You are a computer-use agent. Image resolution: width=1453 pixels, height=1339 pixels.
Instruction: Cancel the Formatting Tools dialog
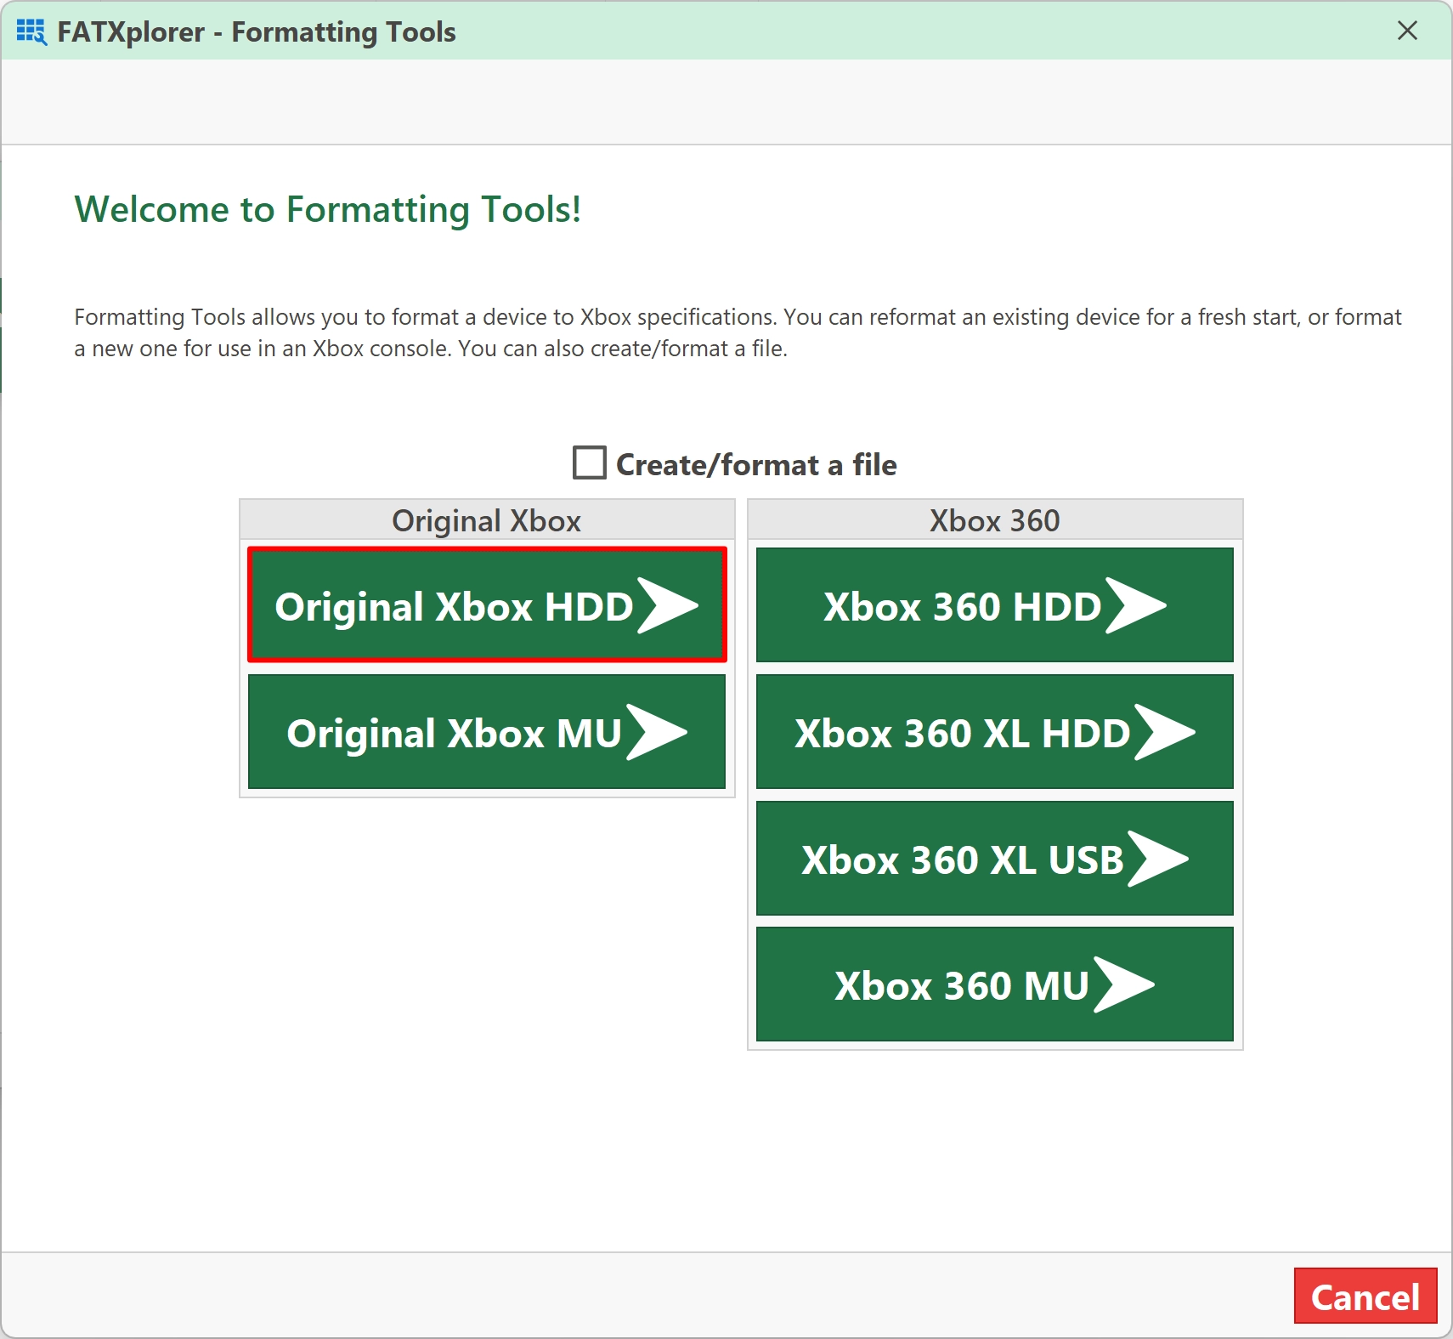click(1365, 1296)
